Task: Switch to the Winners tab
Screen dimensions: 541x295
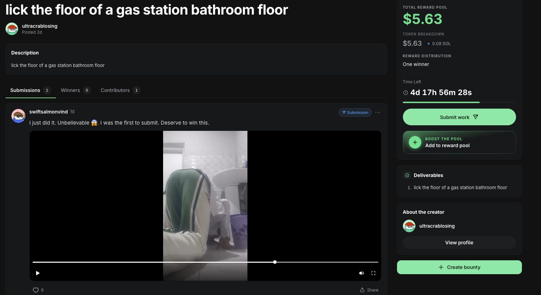Action: 76,90
